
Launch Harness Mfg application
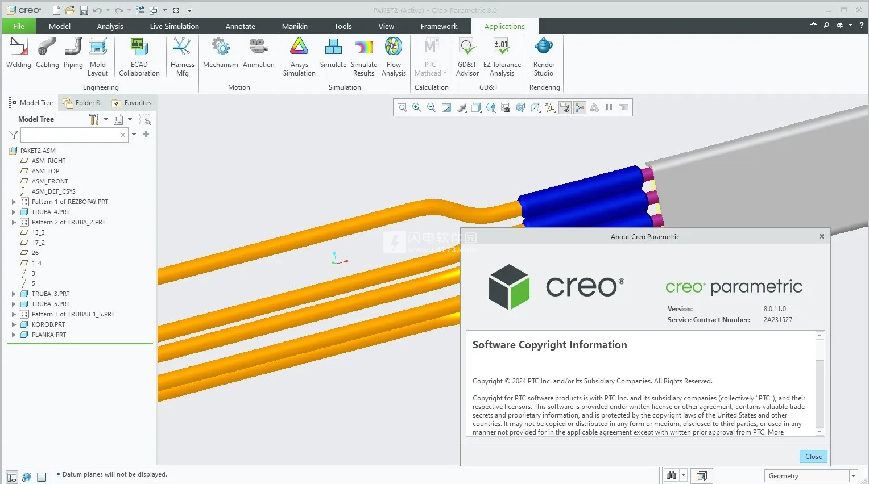[182, 57]
